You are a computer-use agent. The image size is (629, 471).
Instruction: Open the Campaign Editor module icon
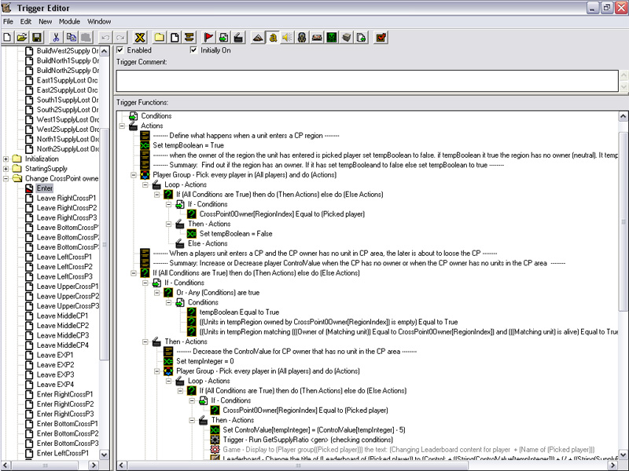pyautogui.click(x=317, y=38)
